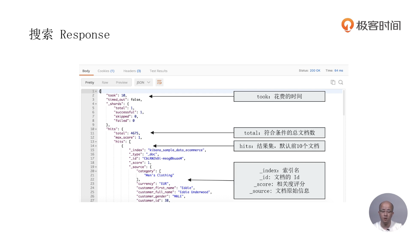Collapse the _source object at line 19
The image size is (420, 240).
96,167
